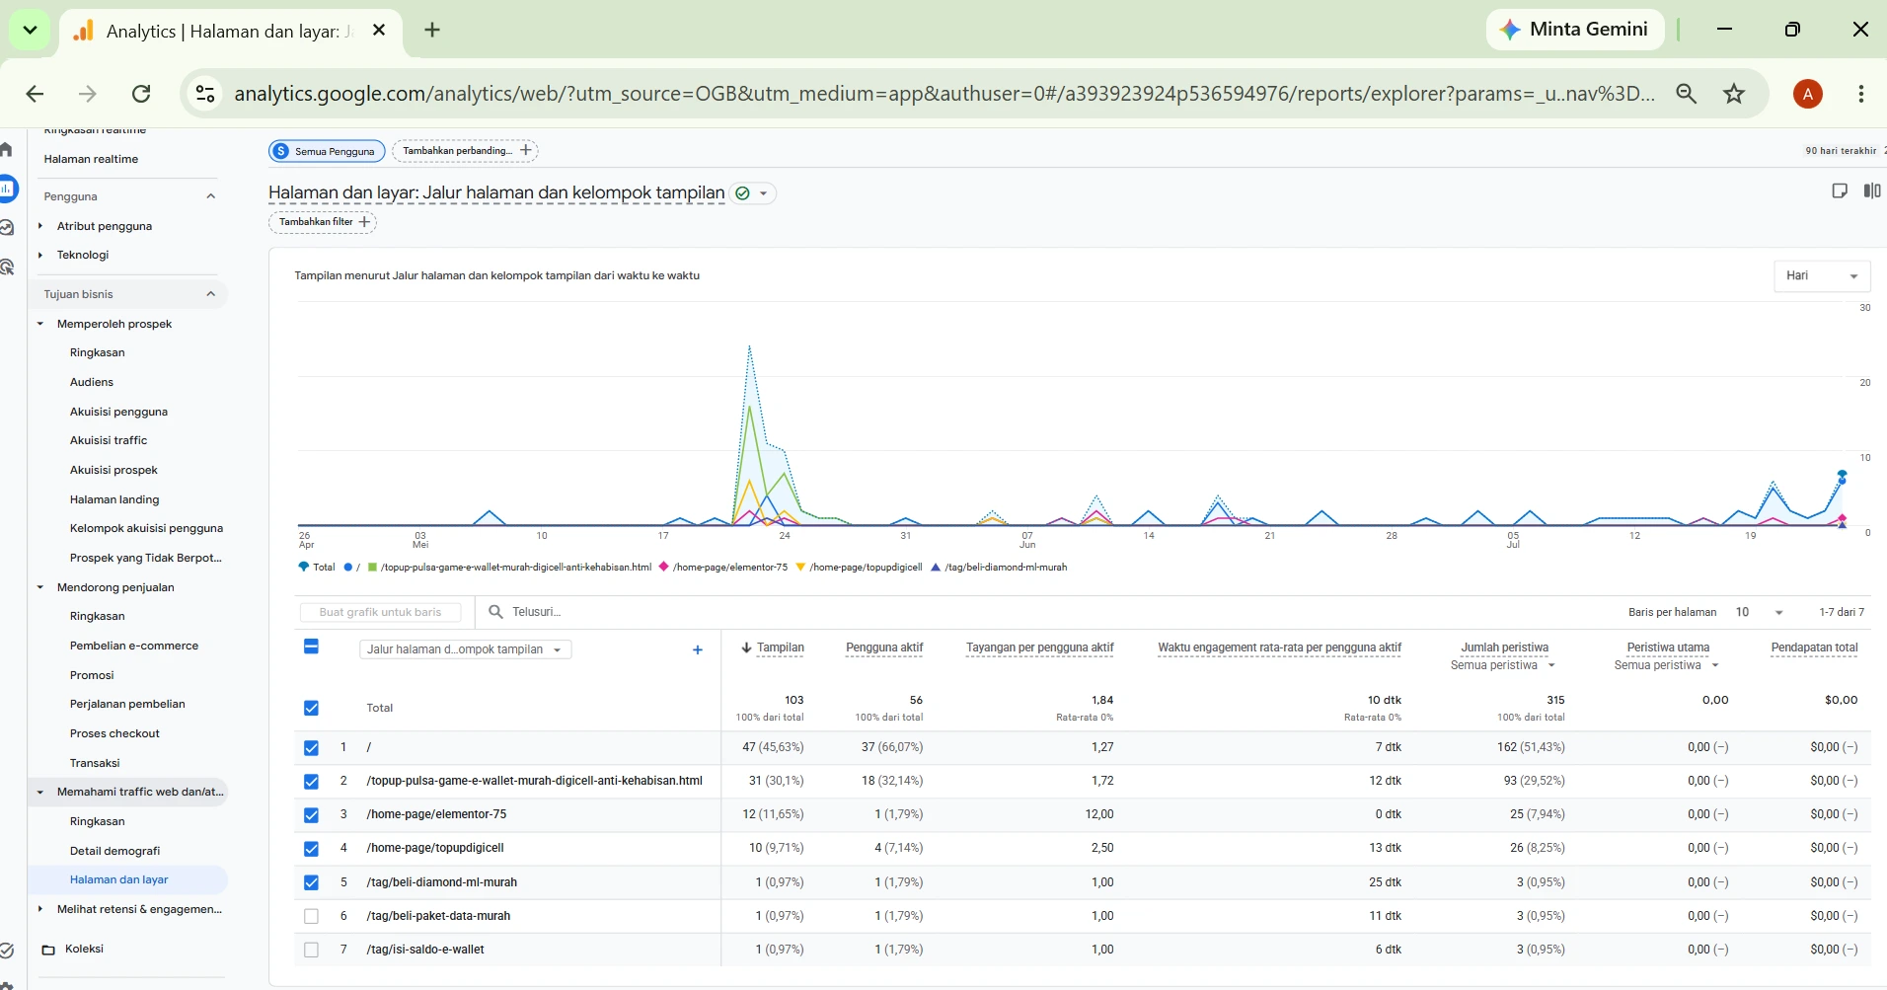Open the Reports icon in left rail
This screenshot has height=990, width=1887.
click(8, 189)
